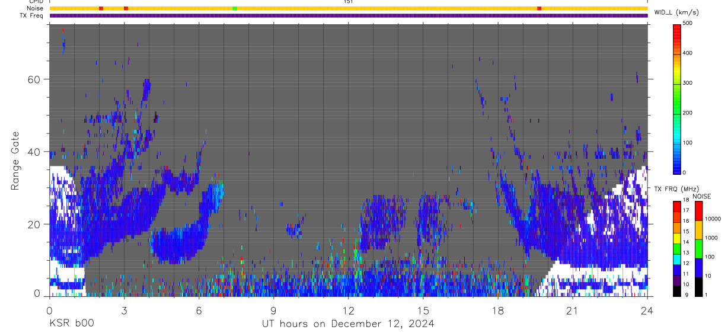The image size is (728, 336).
Task: Click the "TX FRQ (MHz)" legend title
Action: 676,189
